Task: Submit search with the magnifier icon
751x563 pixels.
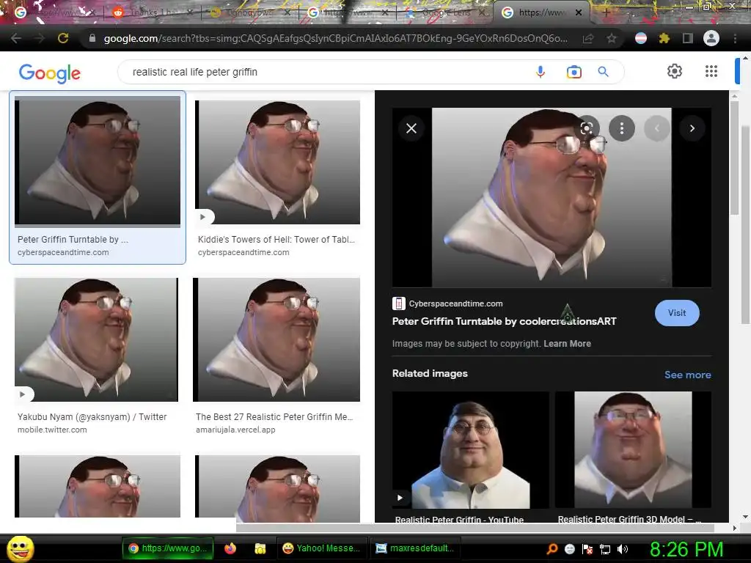Action: pyautogui.click(x=604, y=72)
